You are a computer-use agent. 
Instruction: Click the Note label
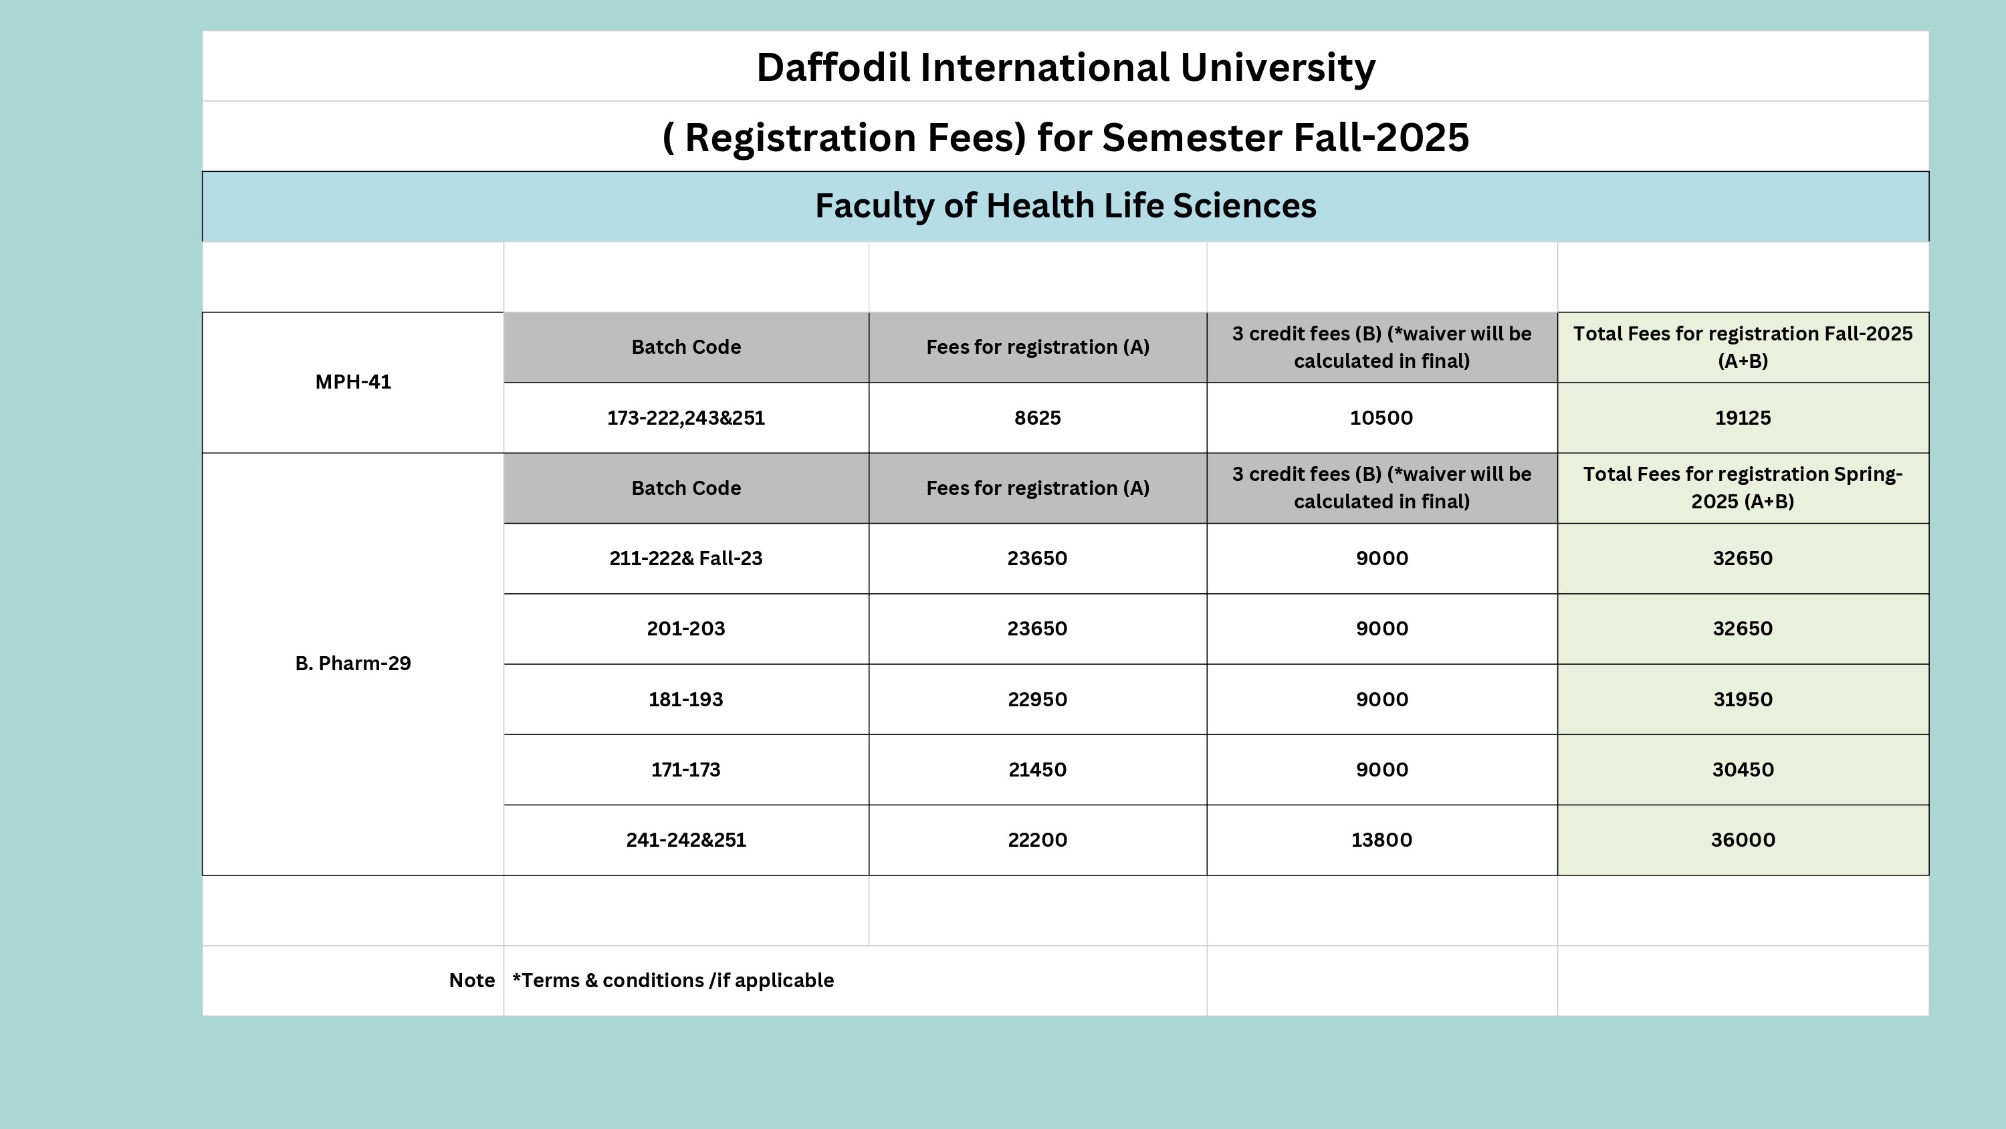click(472, 980)
